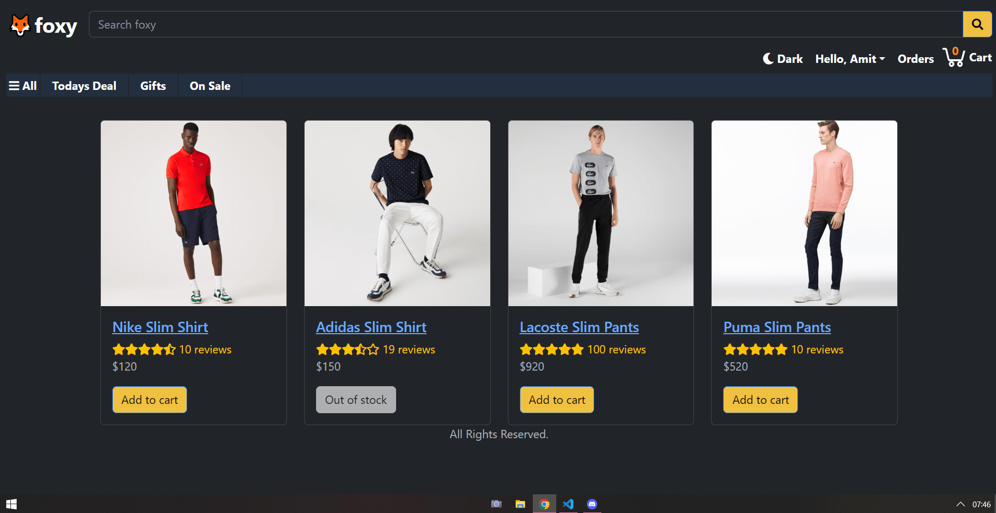Click the star rating of Puma Slim Pants
Image resolution: width=996 pixels, height=513 pixels.
[x=755, y=349]
